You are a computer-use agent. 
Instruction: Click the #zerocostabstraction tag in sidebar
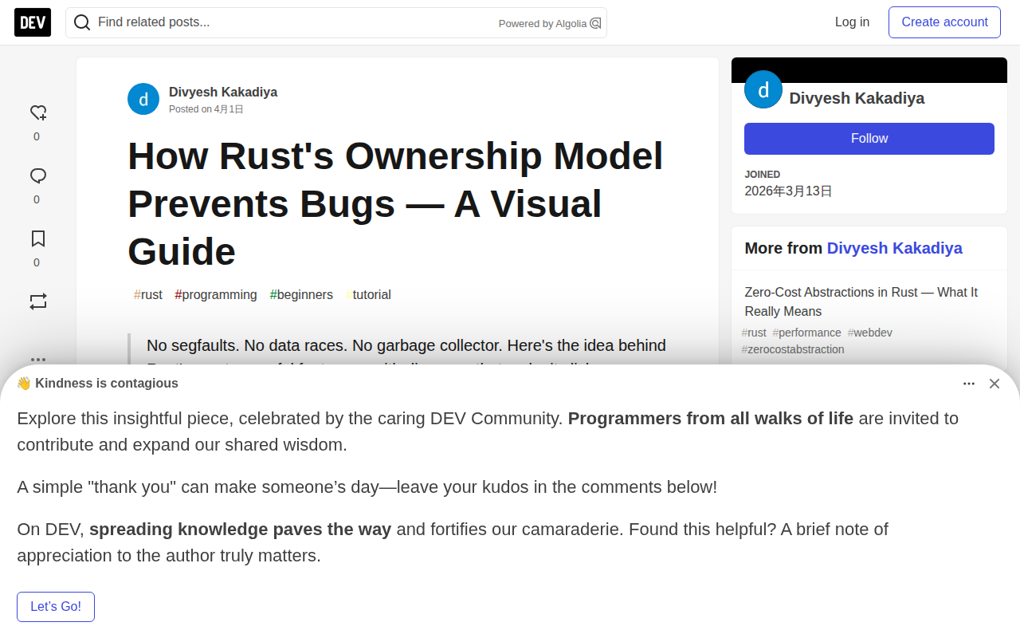coord(793,349)
